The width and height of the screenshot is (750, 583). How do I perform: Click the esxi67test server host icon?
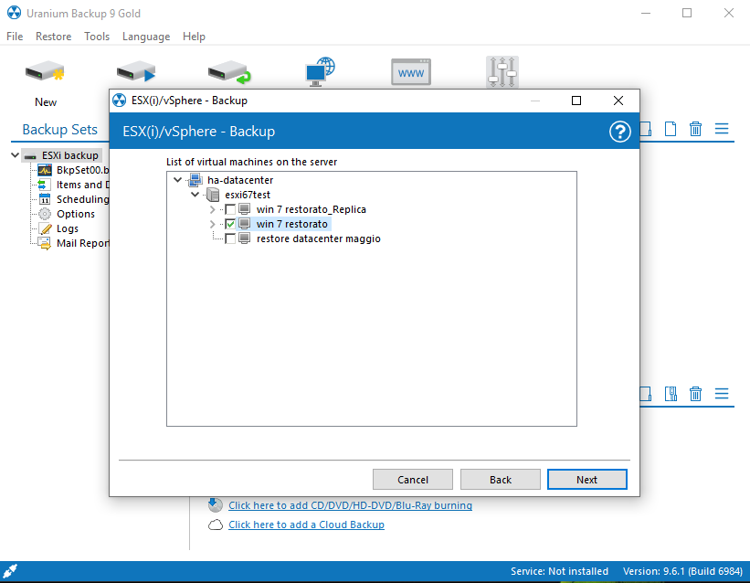pos(213,195)
